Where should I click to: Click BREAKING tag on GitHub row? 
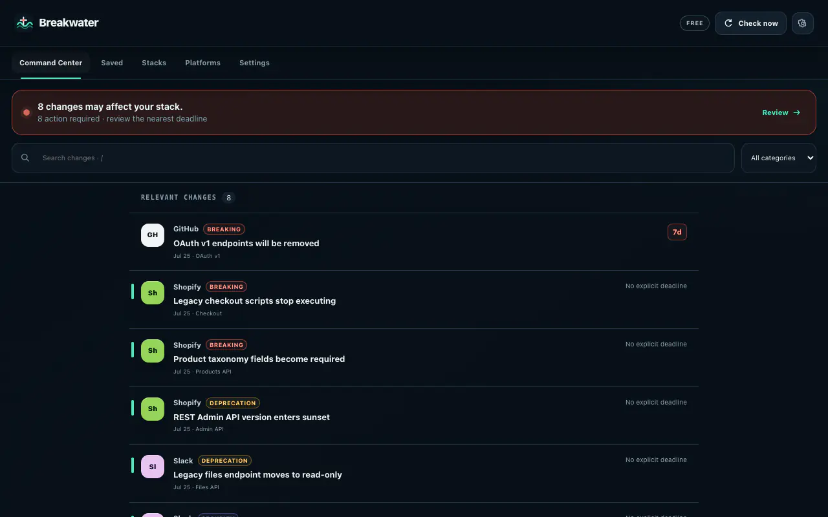point(224,229)
